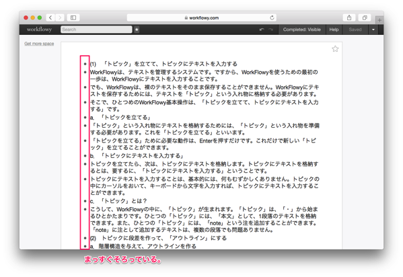Click the WorkFlowy logo in the header
This screenshot has width=403, height=277.
39,30
